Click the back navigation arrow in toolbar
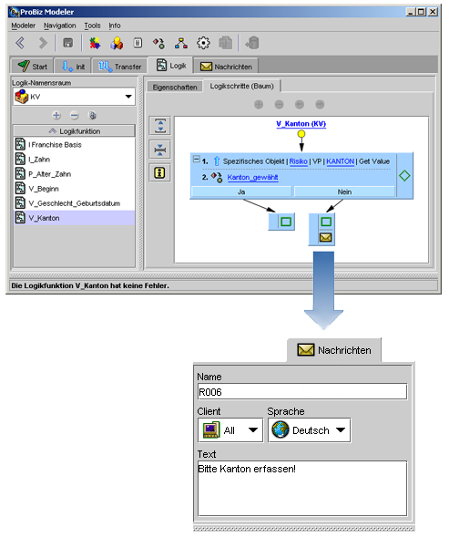 point(20,43)
